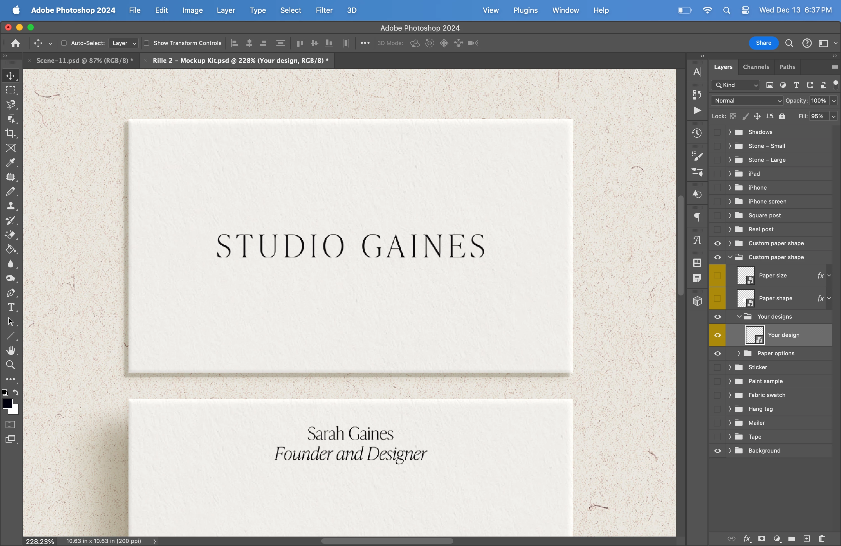Select the Crop tool
841x546 pixels.
coord(11,133)
